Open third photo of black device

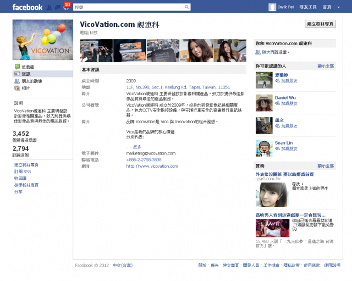click(163, 51)
